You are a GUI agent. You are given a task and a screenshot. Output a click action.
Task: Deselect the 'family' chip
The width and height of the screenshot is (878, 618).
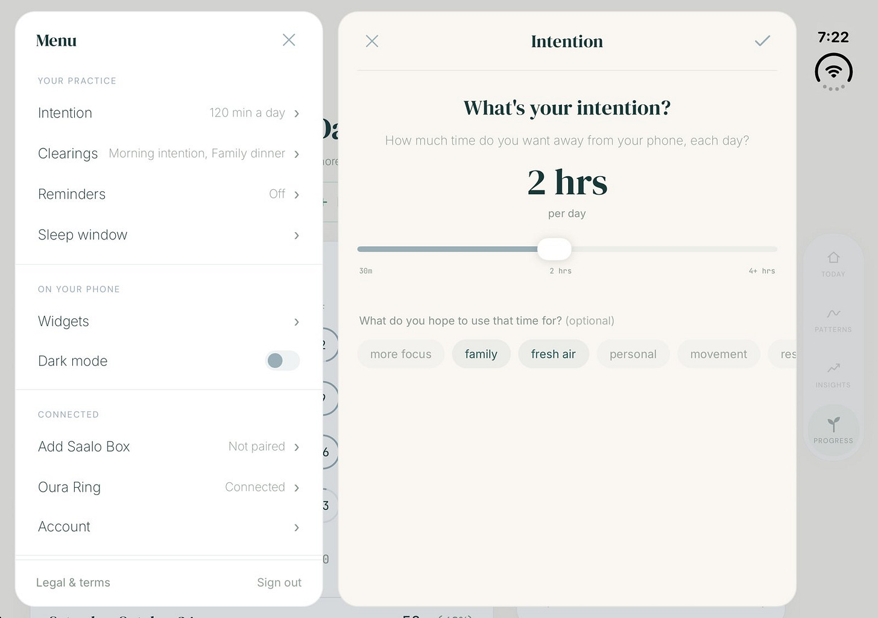[481, 354]
